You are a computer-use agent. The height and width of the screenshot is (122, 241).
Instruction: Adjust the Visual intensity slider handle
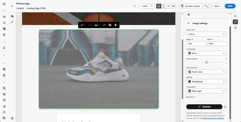coord(206,62)
